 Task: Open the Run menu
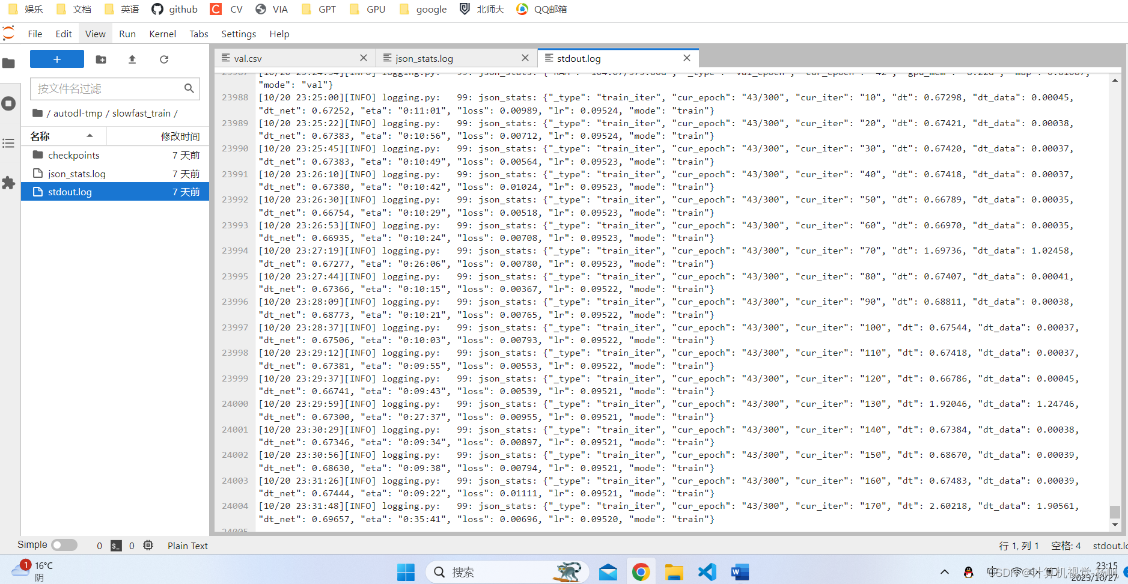(x=127, y=34)
